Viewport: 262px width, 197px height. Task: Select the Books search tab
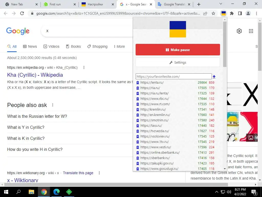coord(73,47)
